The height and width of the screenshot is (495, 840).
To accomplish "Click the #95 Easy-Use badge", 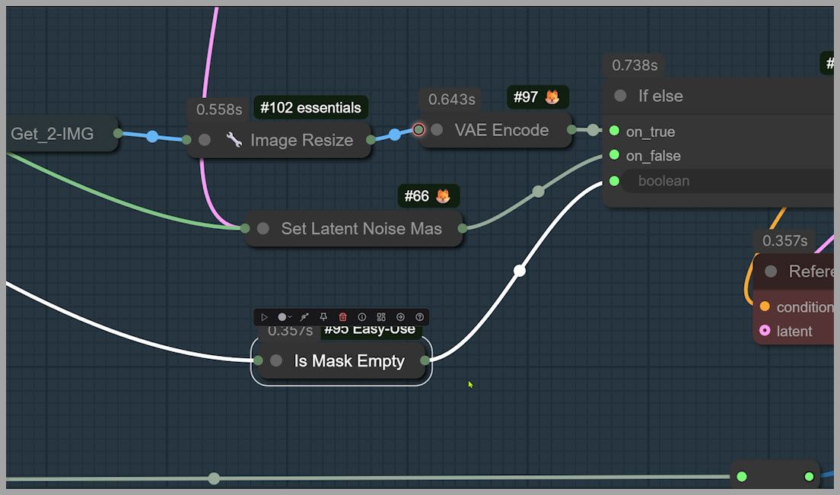I will point(370,329).
